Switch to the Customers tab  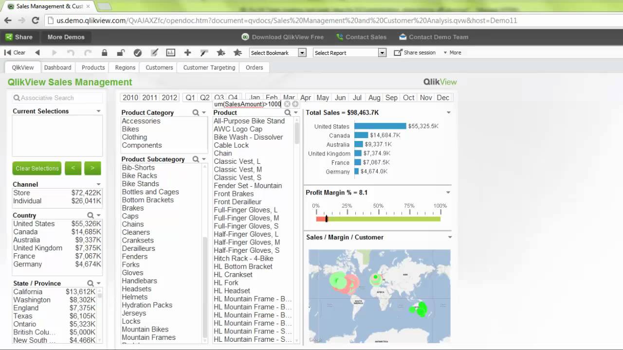(x=159, y=68)
